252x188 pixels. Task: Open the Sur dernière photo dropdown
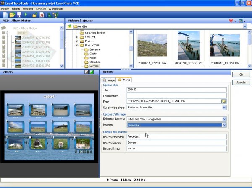coord(224,107)
